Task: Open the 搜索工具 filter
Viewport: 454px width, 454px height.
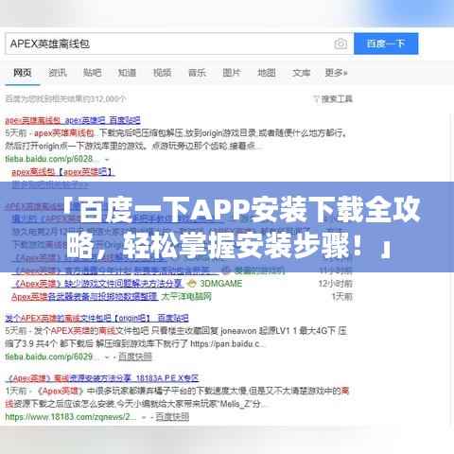Action: 333,99
